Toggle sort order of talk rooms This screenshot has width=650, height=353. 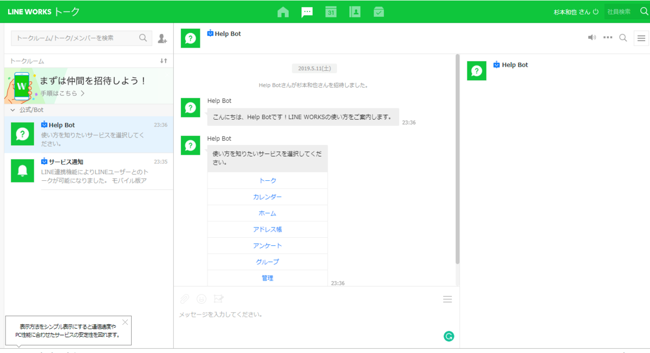pos(164,61)
